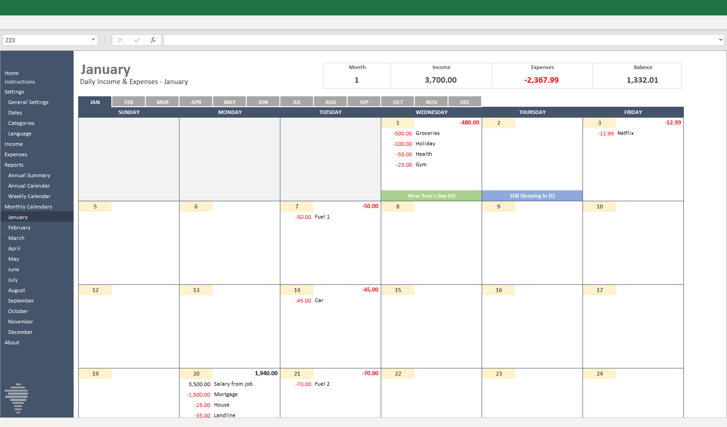Screen dimensions: 727x427
Task: Click the Holiday entry on day 1
Action: click(425, 144)
